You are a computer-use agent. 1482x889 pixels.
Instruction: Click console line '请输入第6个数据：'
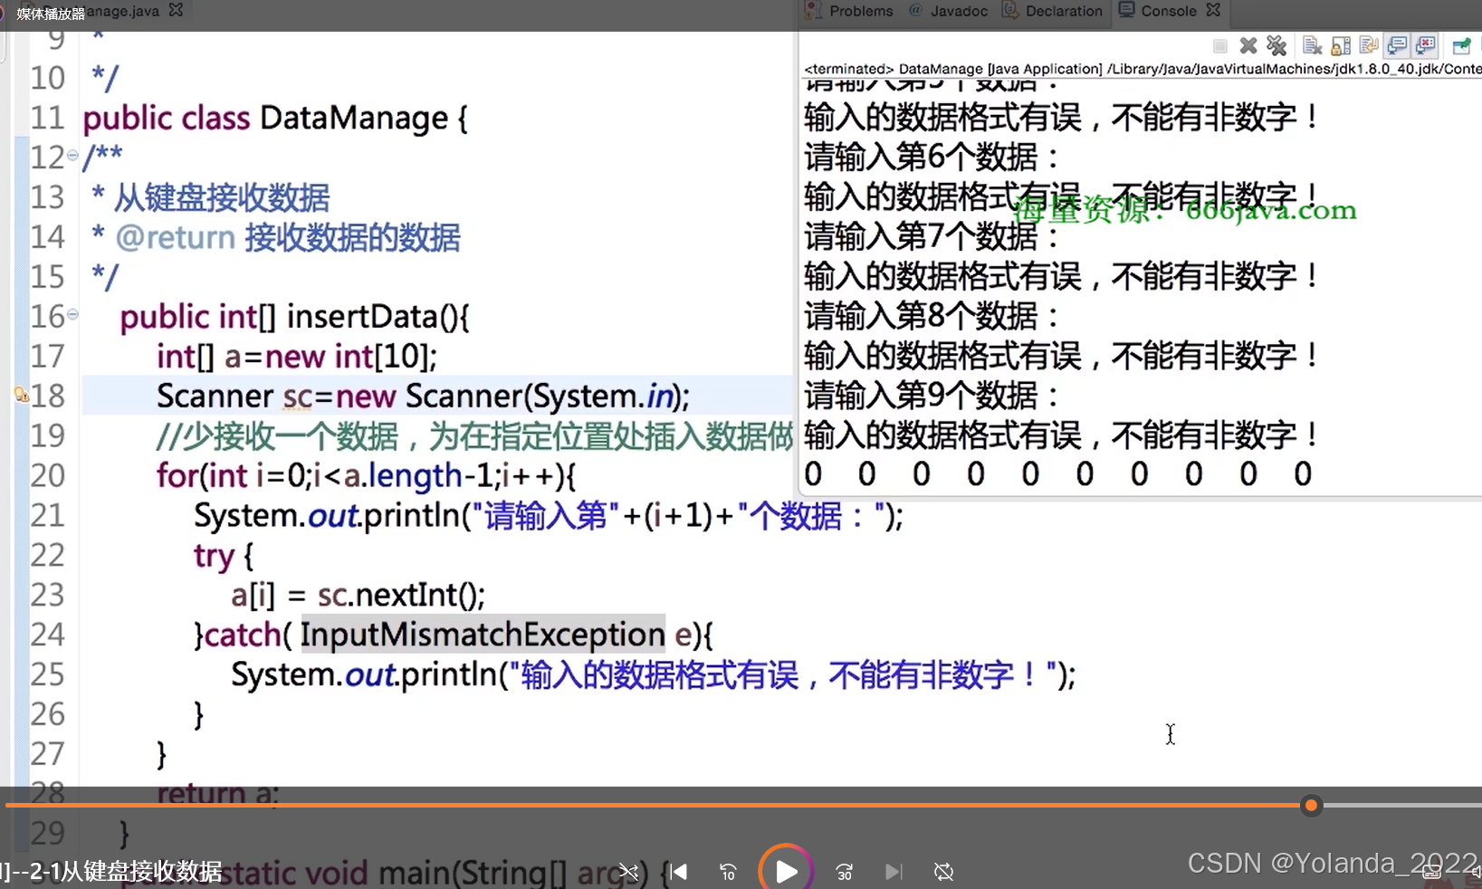(x=932, y=158)
